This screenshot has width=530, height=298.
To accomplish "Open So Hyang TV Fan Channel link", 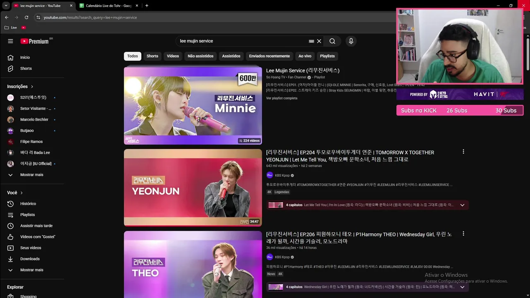I will click(286, 77).
